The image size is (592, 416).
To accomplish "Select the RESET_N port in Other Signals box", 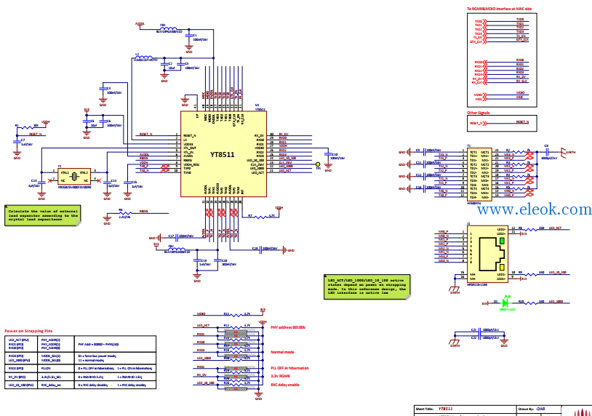I will click(x=479, y=124).
